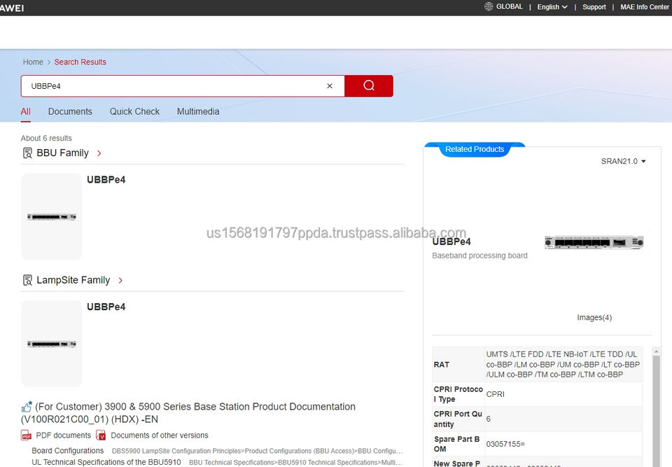The height and width of the screenshot is (467, 672).
Task: Open the SRAN21.0 version dropdown
Action: click(623, 161)
